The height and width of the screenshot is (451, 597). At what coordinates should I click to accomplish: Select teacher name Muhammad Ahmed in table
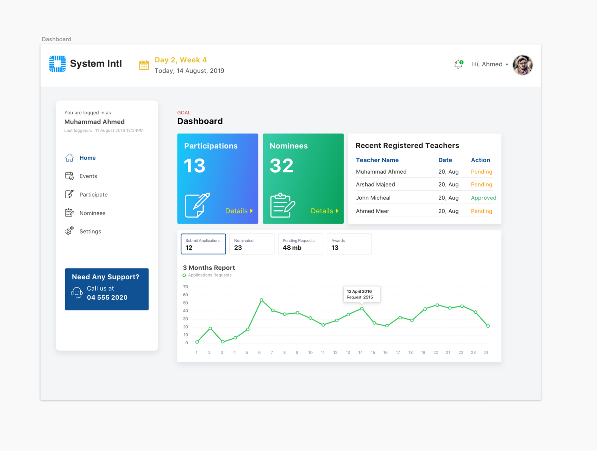click(x=381, y=172)
